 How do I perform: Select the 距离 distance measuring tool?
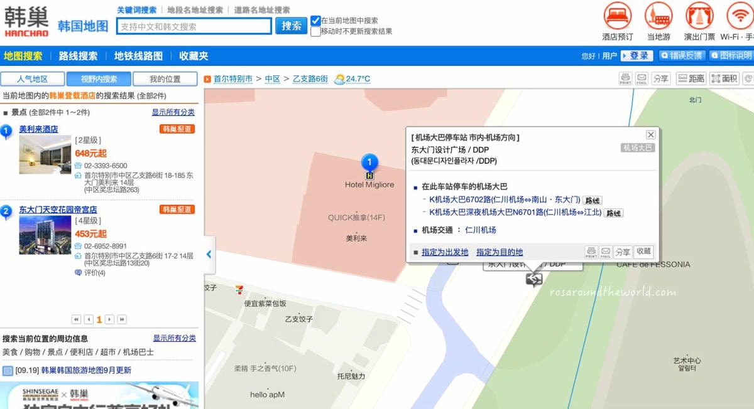[x=691, y=78]
